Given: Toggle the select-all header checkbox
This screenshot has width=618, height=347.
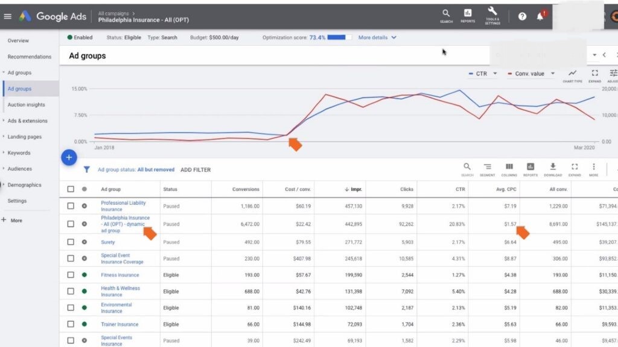Looking at the screenshot, I should [x=71, y=189].
